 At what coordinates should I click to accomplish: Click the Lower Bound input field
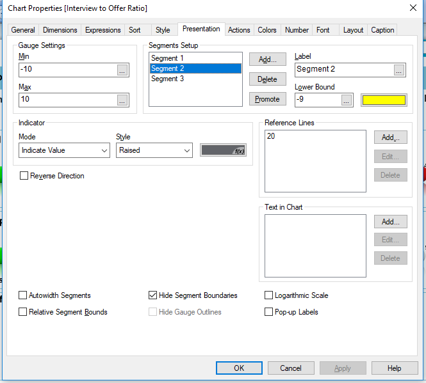[317, 100]
